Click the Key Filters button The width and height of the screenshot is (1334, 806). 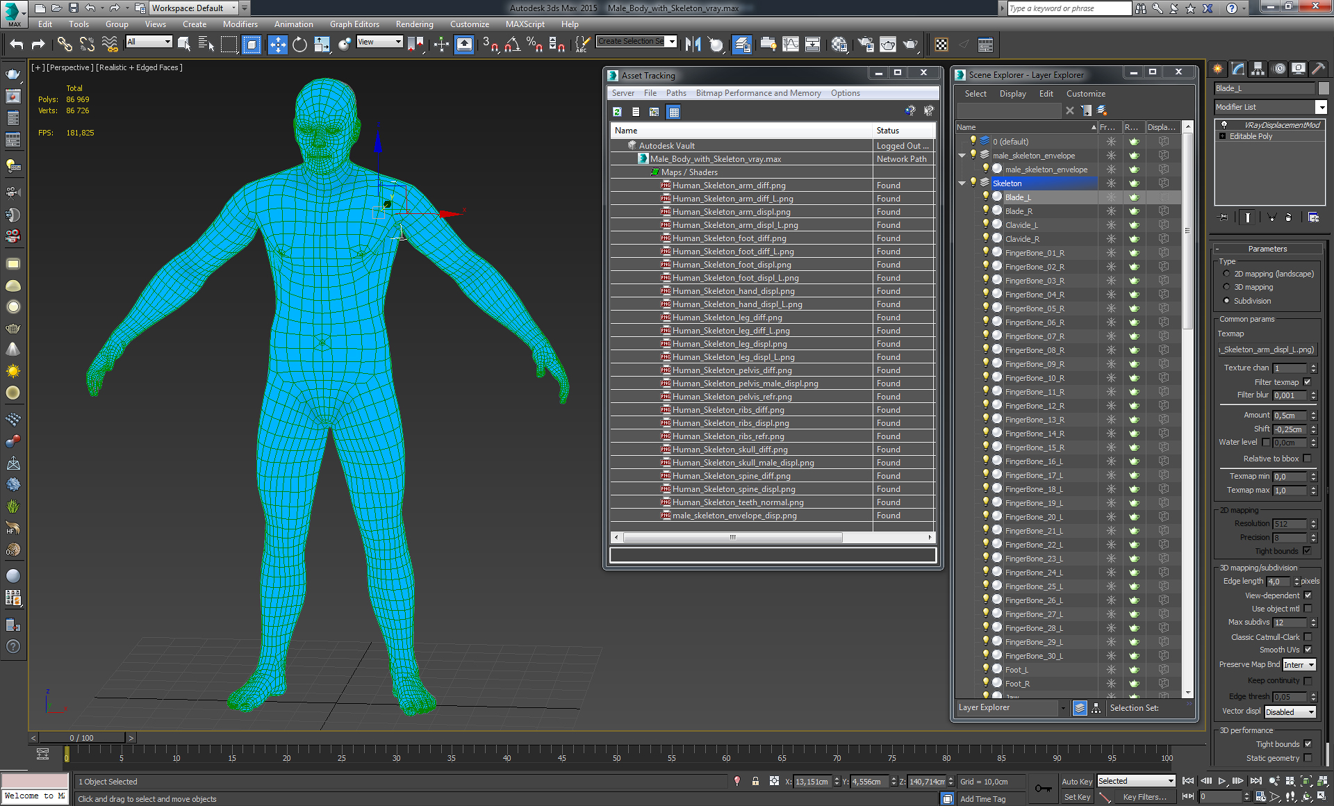[1144, 797]
